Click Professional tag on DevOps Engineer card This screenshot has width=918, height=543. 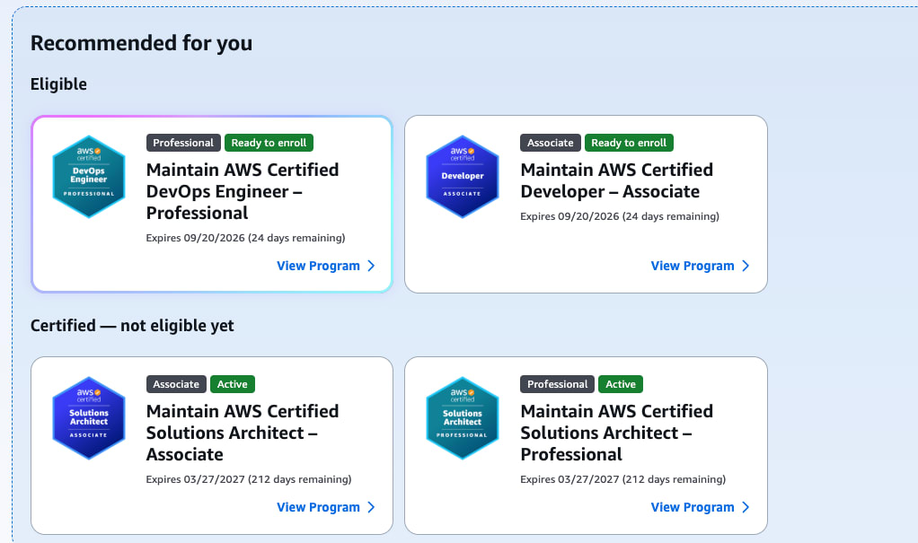click(x=183, y=143)
